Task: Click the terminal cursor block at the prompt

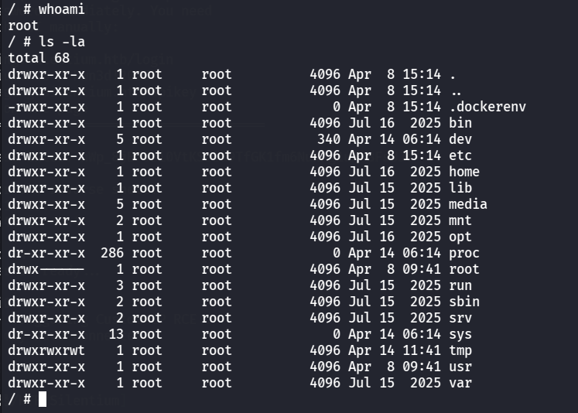Action: pos(43,399)
